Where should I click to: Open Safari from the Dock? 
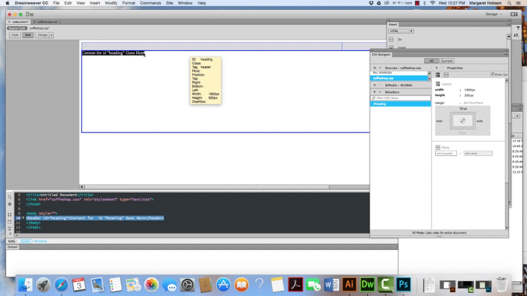click(x=61, y=284)
